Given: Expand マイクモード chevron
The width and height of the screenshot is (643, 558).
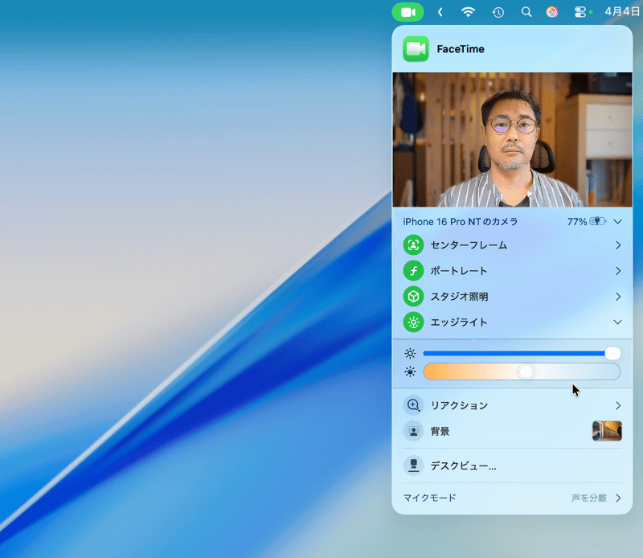Looking at the screenshot, I should click(x=618, y=498).
